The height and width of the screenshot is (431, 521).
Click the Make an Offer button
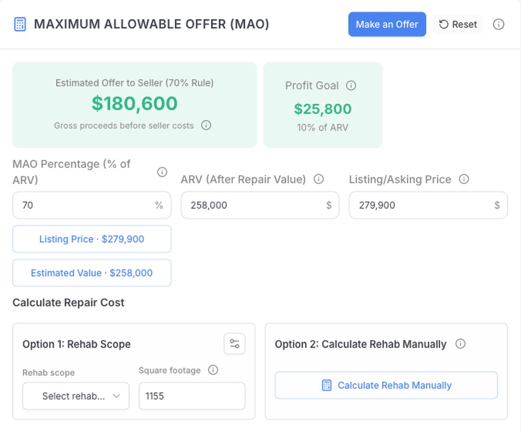click(387, 24)
